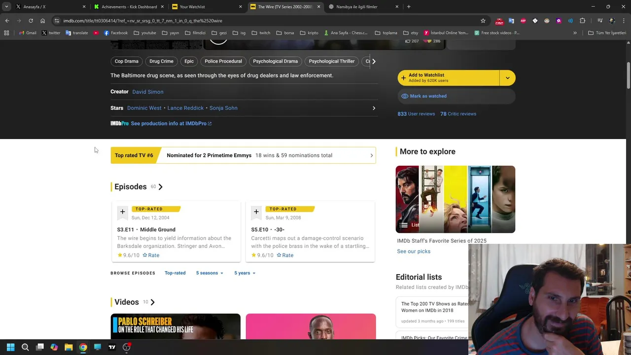631x355 pixels.
Task: Select Psychological Drama genre chip
Action: point(275,61)
